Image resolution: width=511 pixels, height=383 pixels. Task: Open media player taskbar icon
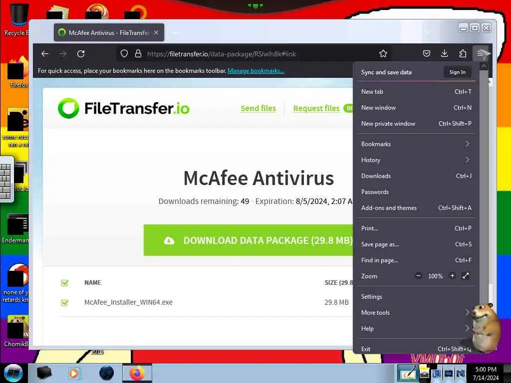74,373
